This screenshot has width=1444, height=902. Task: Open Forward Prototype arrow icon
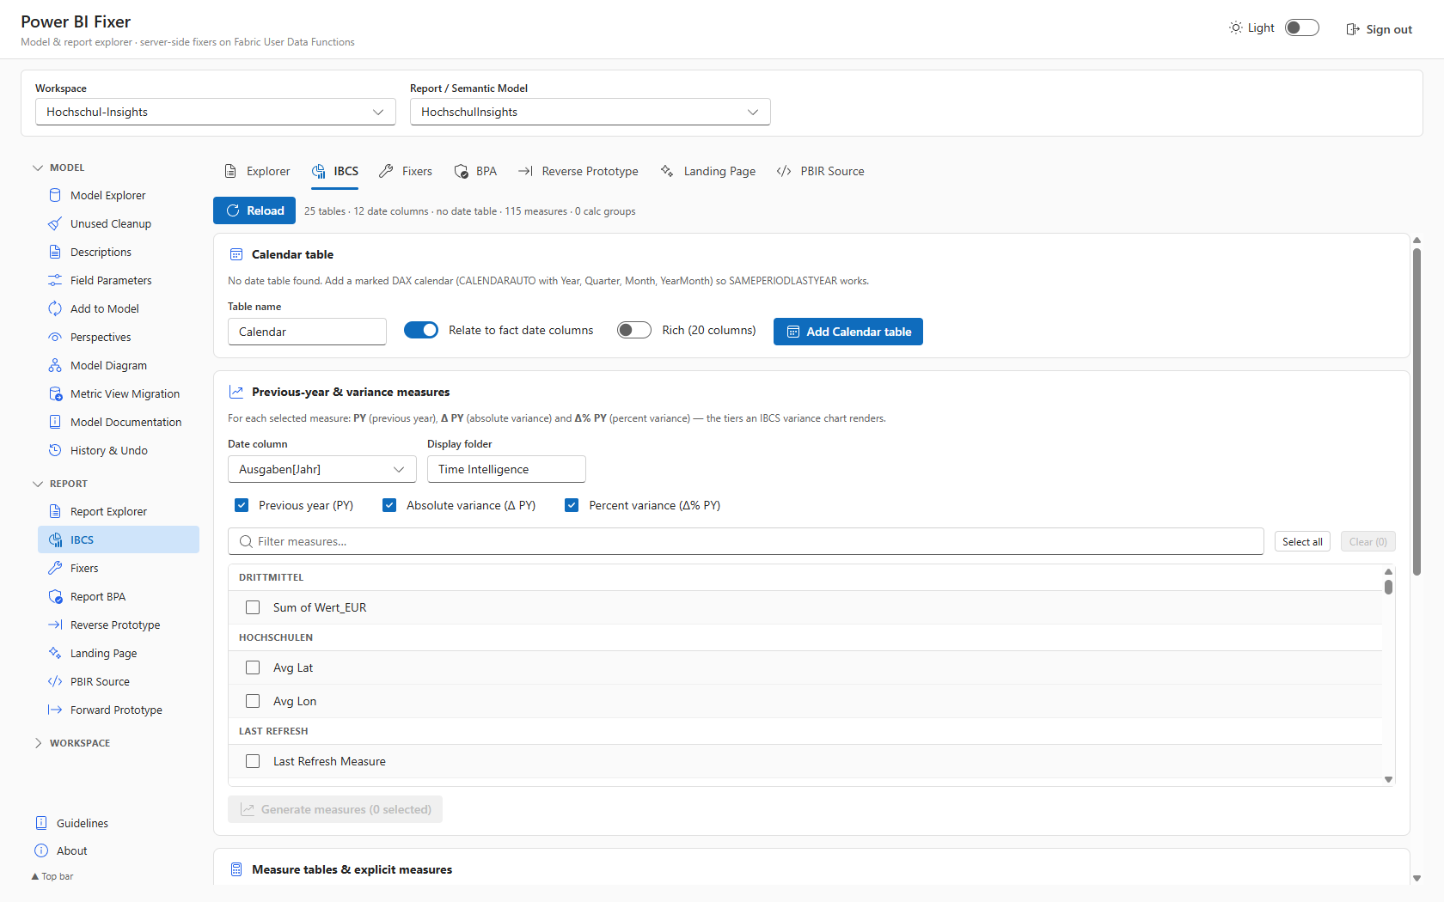click(55, 710)
